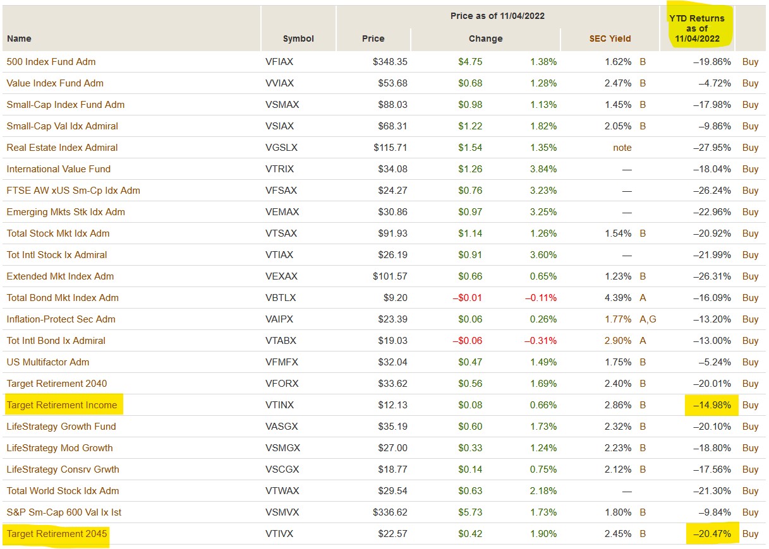Open Target Retirement 2045 fund link

pyautogui.click(x=57, y=534)
